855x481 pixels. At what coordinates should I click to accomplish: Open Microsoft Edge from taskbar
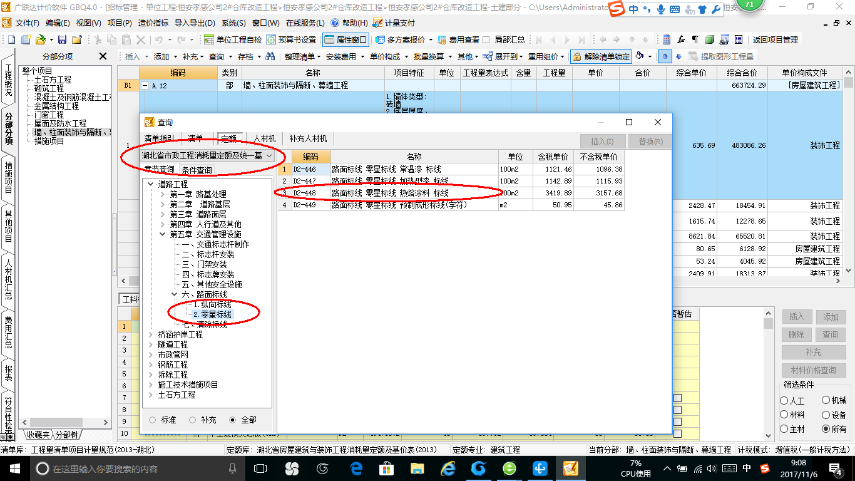pos(357,468)
